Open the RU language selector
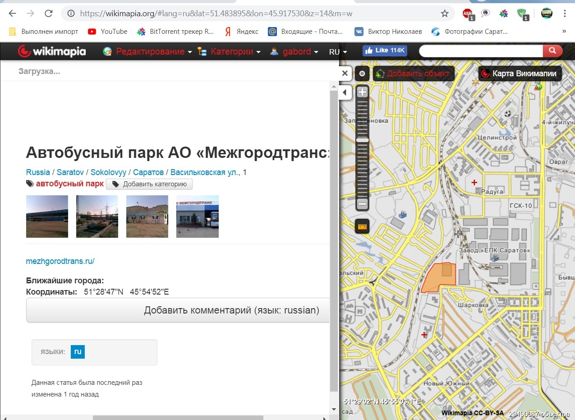 [x=338, y=52]
